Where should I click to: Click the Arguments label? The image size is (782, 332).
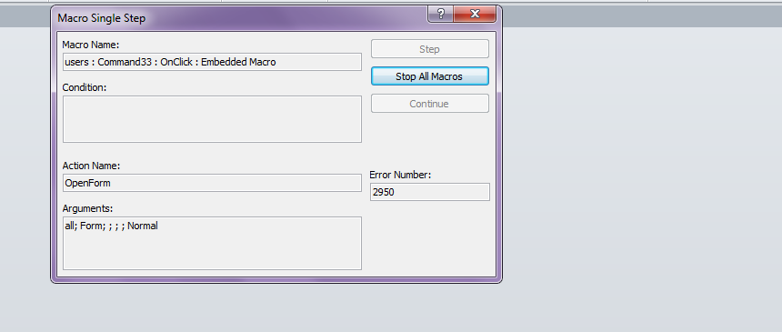click(88, 208)
